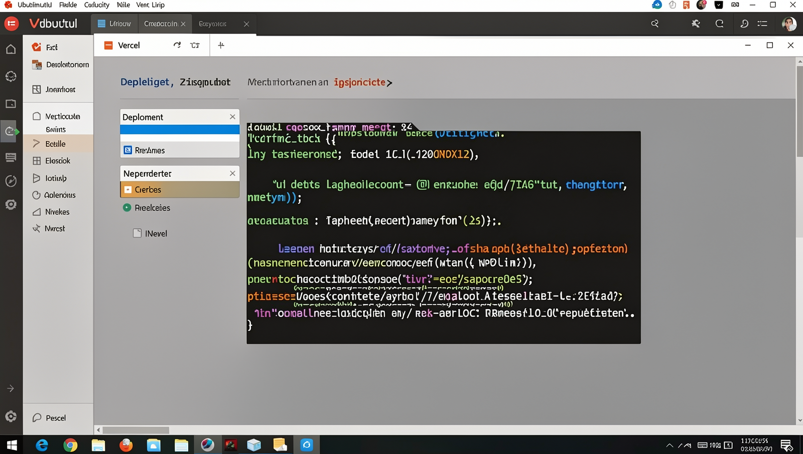Image resolution: width=803 pixels, height=454 pixels.
Task: Click the extensions puzzle icon in the header
Action: (x=696, y=24)
